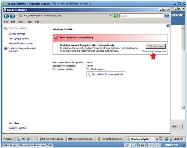Click the Restore hidden updates link
The width and height of the screenshot is (187, 148).
(x=21, y=43)
